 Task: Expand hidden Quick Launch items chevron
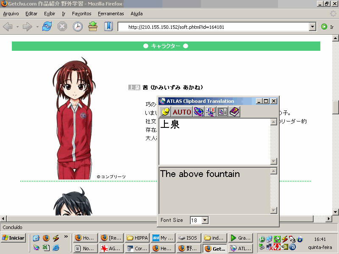(x=66, y=237)
